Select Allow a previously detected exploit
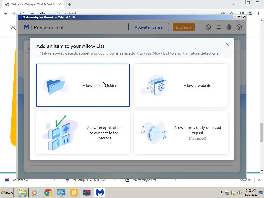Screen dimensions: 264x198 click(181, 133)
